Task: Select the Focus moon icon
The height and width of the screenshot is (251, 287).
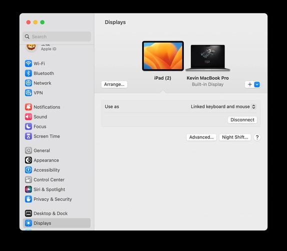Action: tap(29, 127)
